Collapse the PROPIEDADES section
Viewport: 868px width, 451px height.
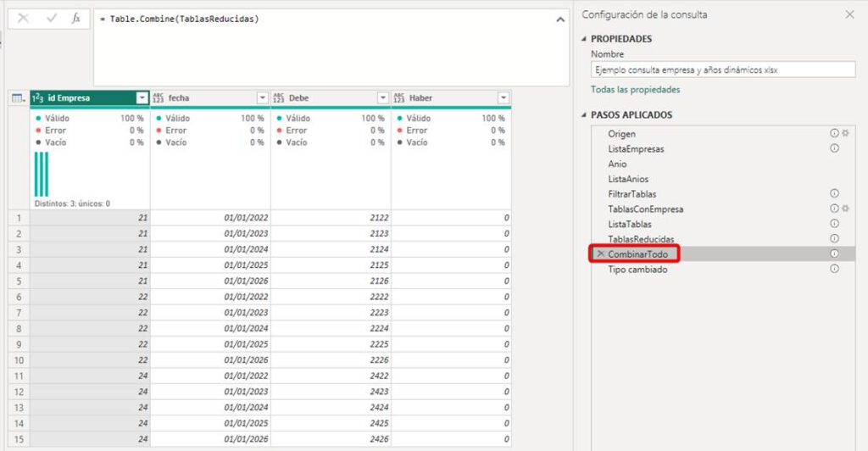[x=584, y=39]
